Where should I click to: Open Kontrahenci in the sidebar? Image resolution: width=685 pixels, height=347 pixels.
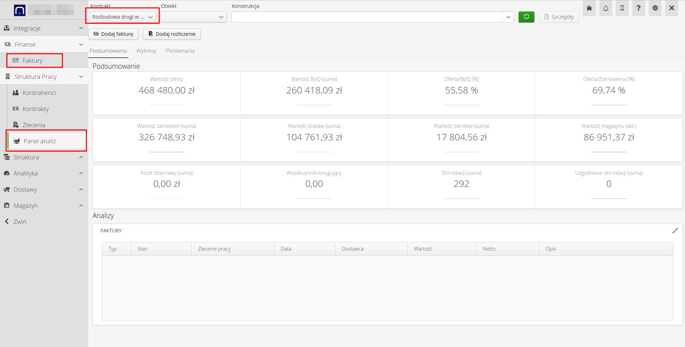click(39, 93)
